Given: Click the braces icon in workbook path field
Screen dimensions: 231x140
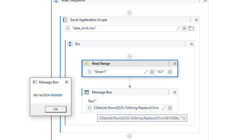Looking at the screenshot, I should pos(68,28).
